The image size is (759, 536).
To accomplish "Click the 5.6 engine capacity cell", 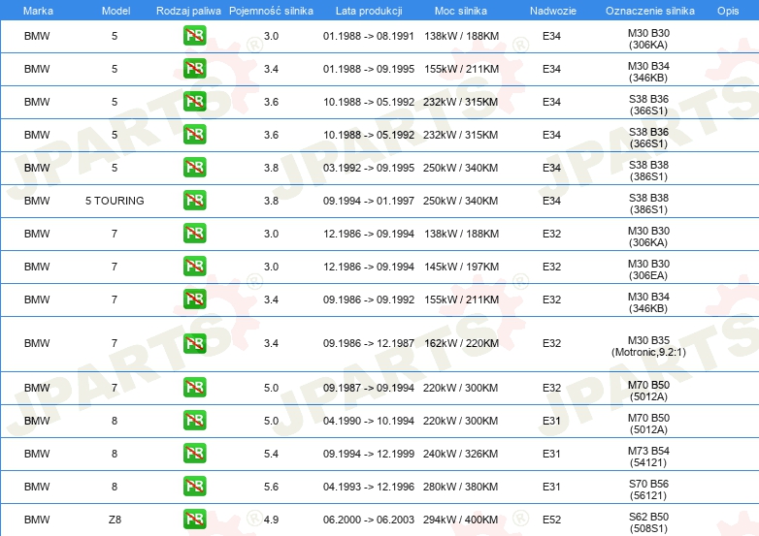I will tap(271, 487).
